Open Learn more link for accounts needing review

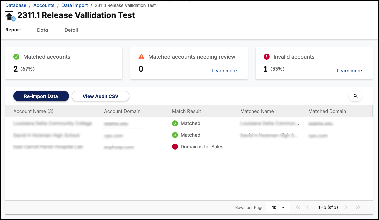pos(224,71)
